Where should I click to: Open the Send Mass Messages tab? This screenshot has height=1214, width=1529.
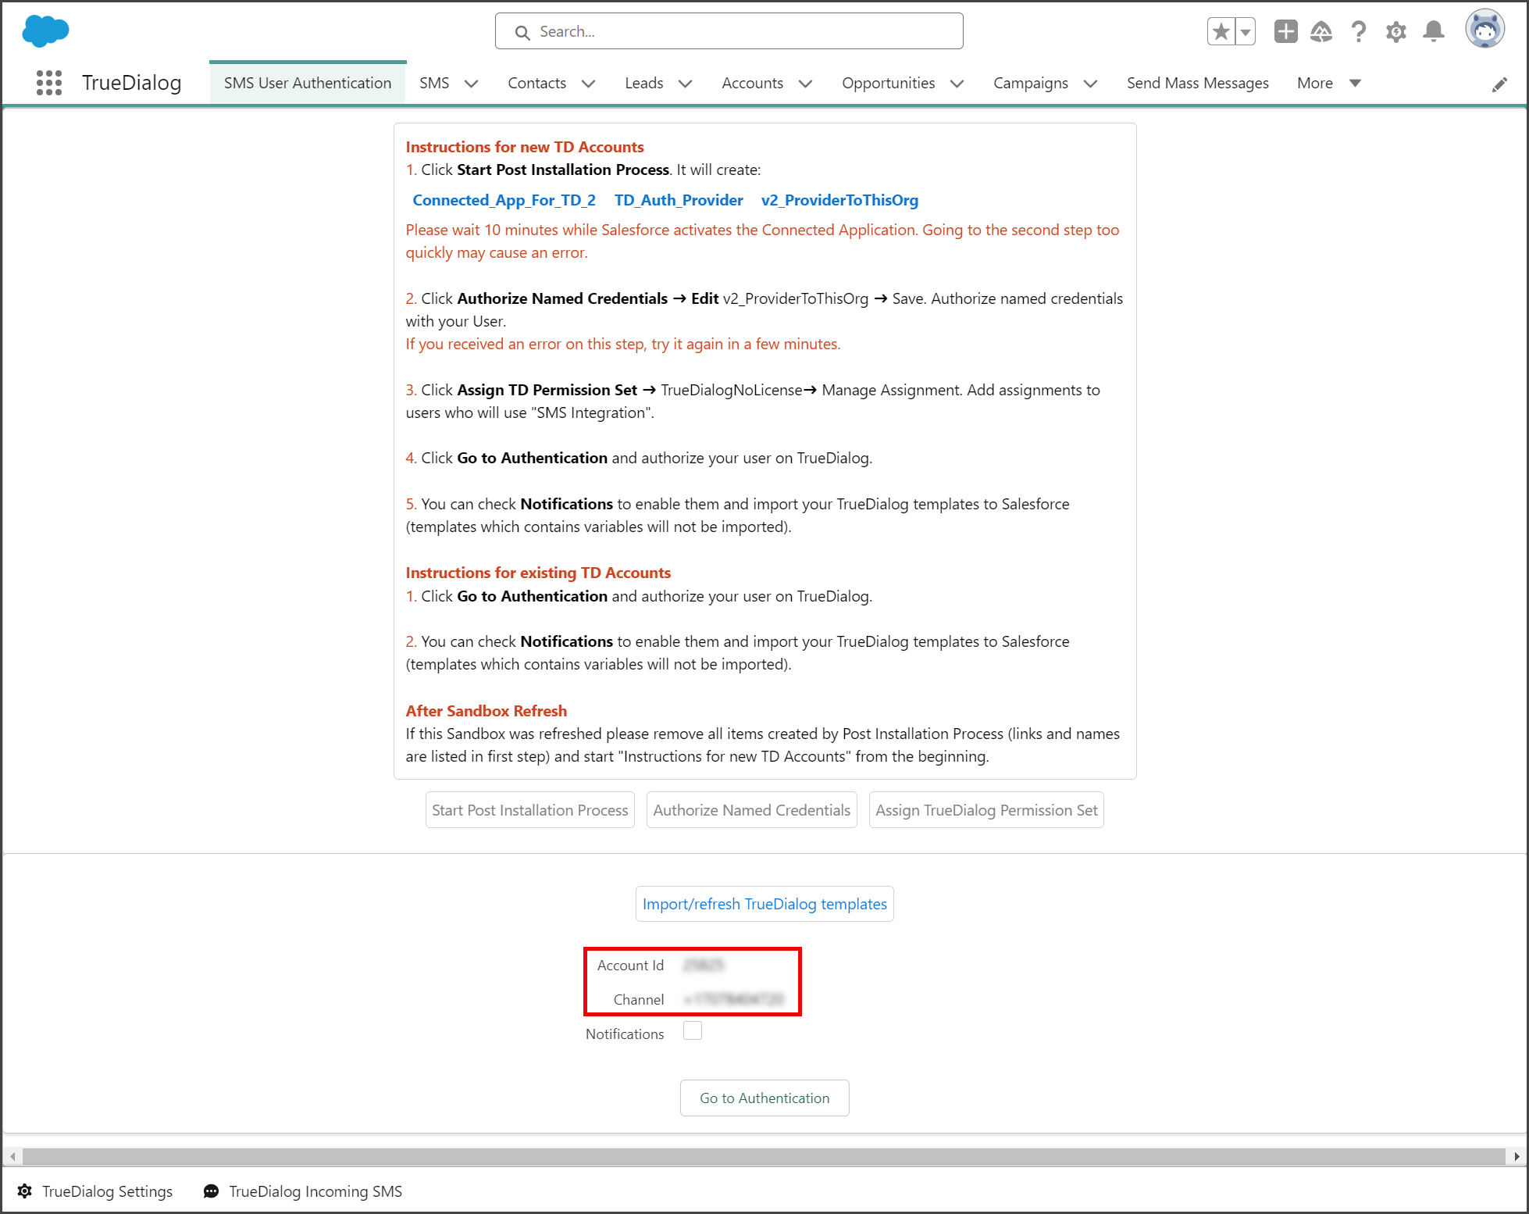(1197, 83)
